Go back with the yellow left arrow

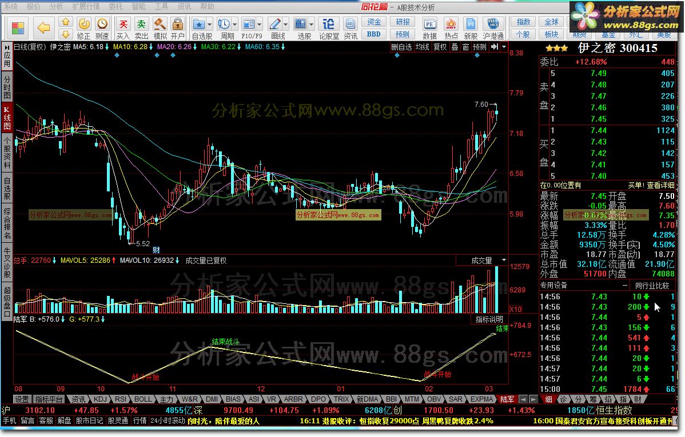[x=43, y=29]
